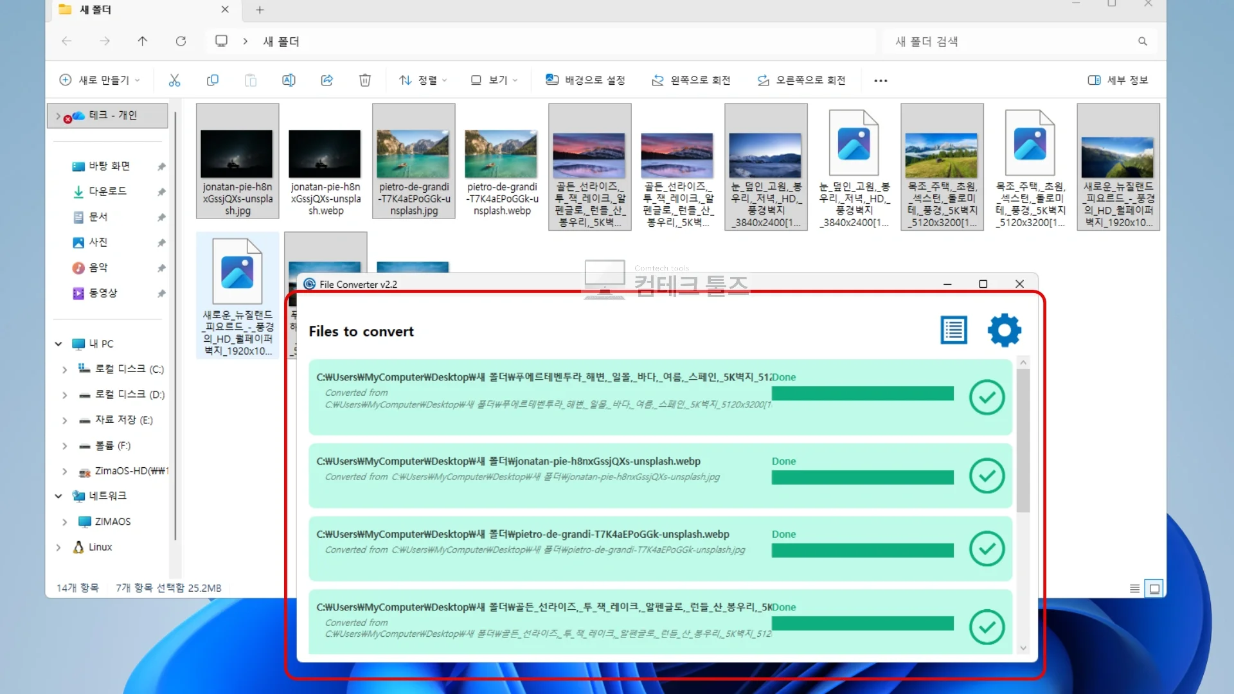Screen dimensions: 1234x694
Task: Open 다운로드 in the sidebar
Action: [108, 191]
